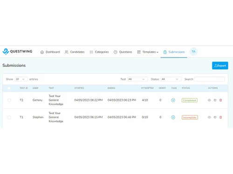
Task: Toggle the select-all checkbox in header
Action: (9, 88)
